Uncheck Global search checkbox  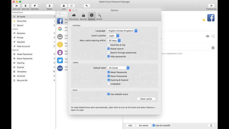pyautogui.click(x=108, y=49)
